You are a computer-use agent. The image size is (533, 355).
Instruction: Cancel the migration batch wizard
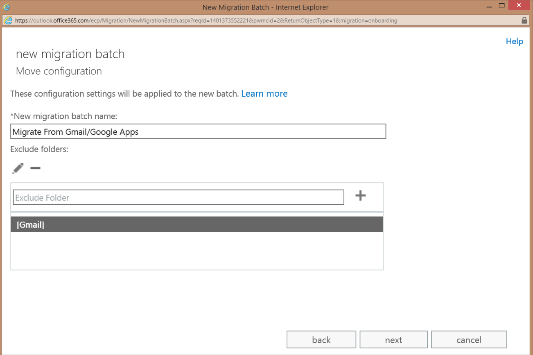469,339
